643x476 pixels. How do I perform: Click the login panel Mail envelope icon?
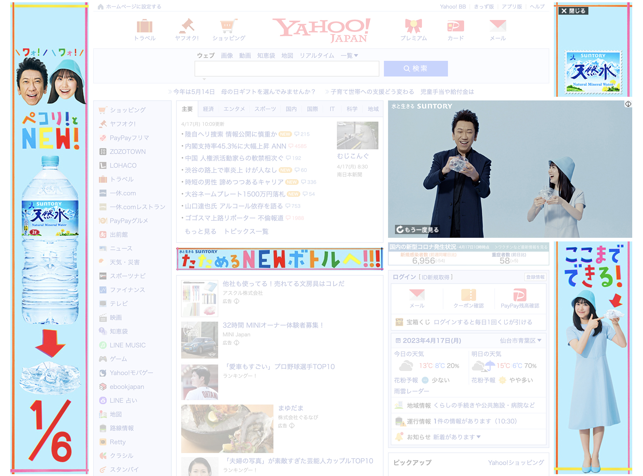(x=417, y=295)
